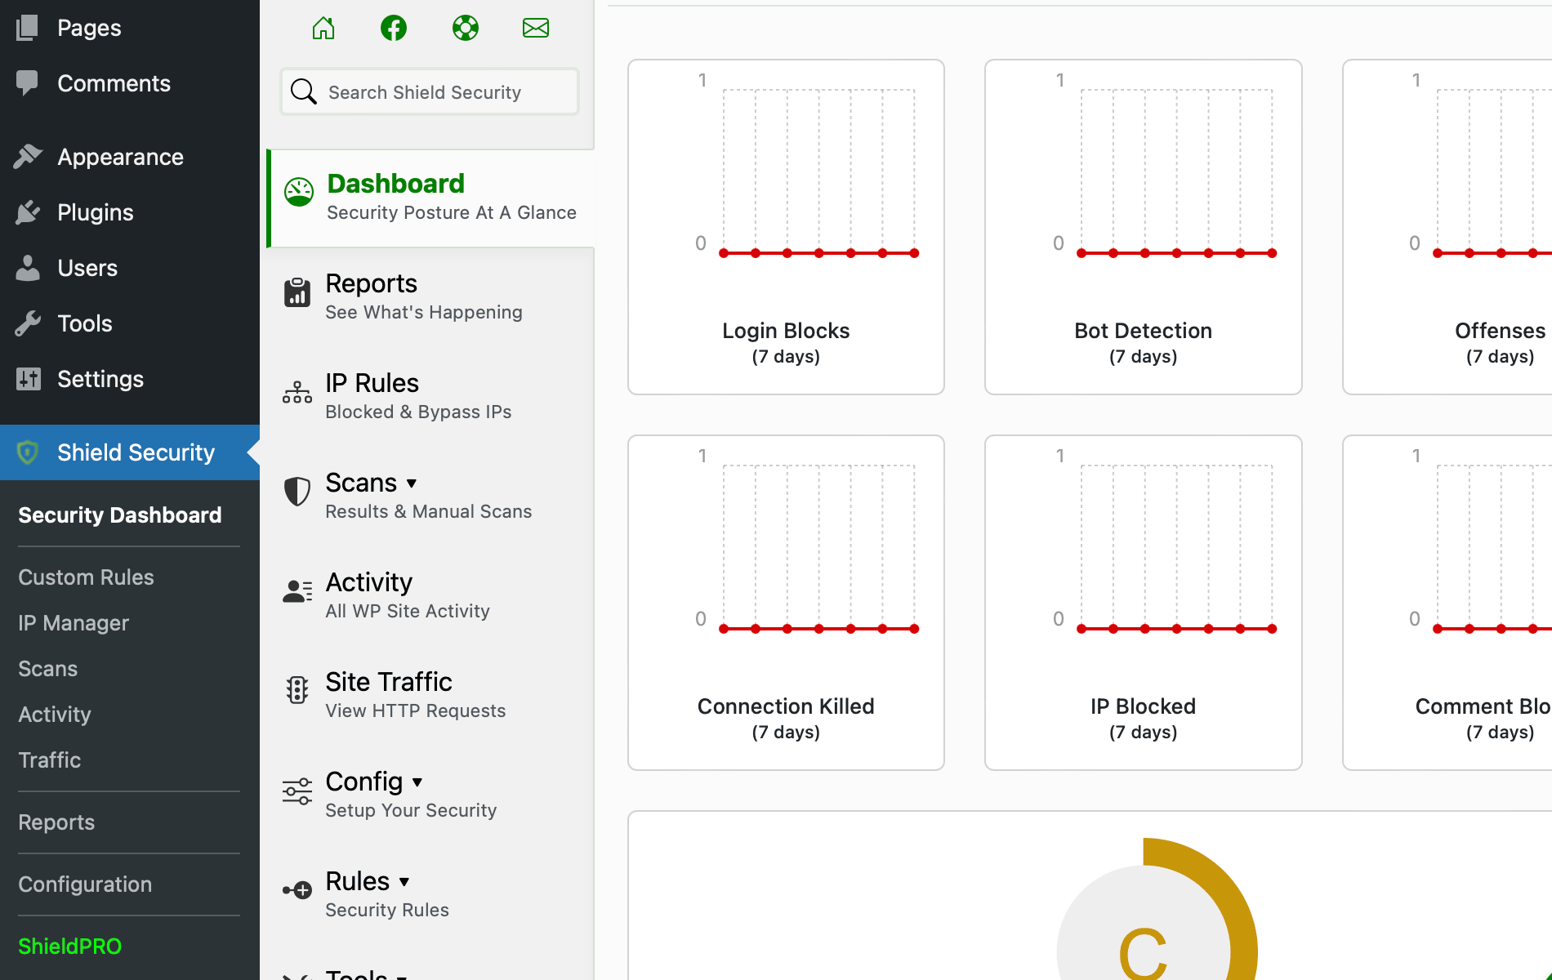Click the Facebook icon
This screenshot has height=980, width=1552.
coord(394,27)
